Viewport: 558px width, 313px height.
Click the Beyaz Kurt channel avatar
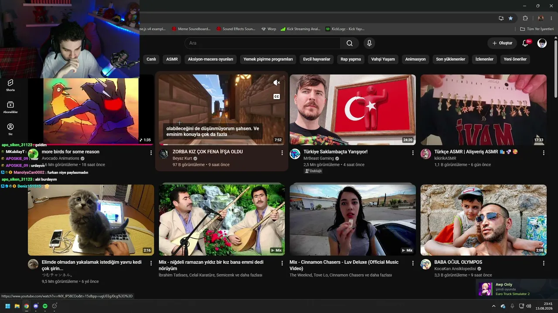(164, 154)
